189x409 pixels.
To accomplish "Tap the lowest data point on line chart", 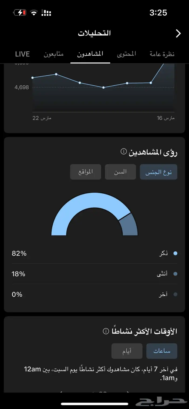I will coord(103,88).
